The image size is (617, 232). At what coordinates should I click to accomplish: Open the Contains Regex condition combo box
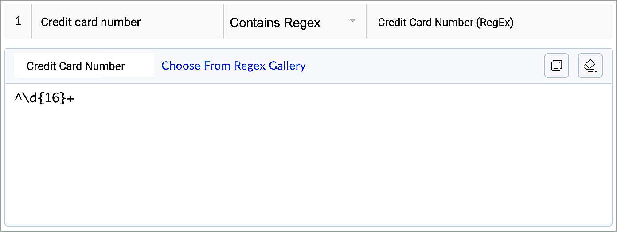coord(293,22)
